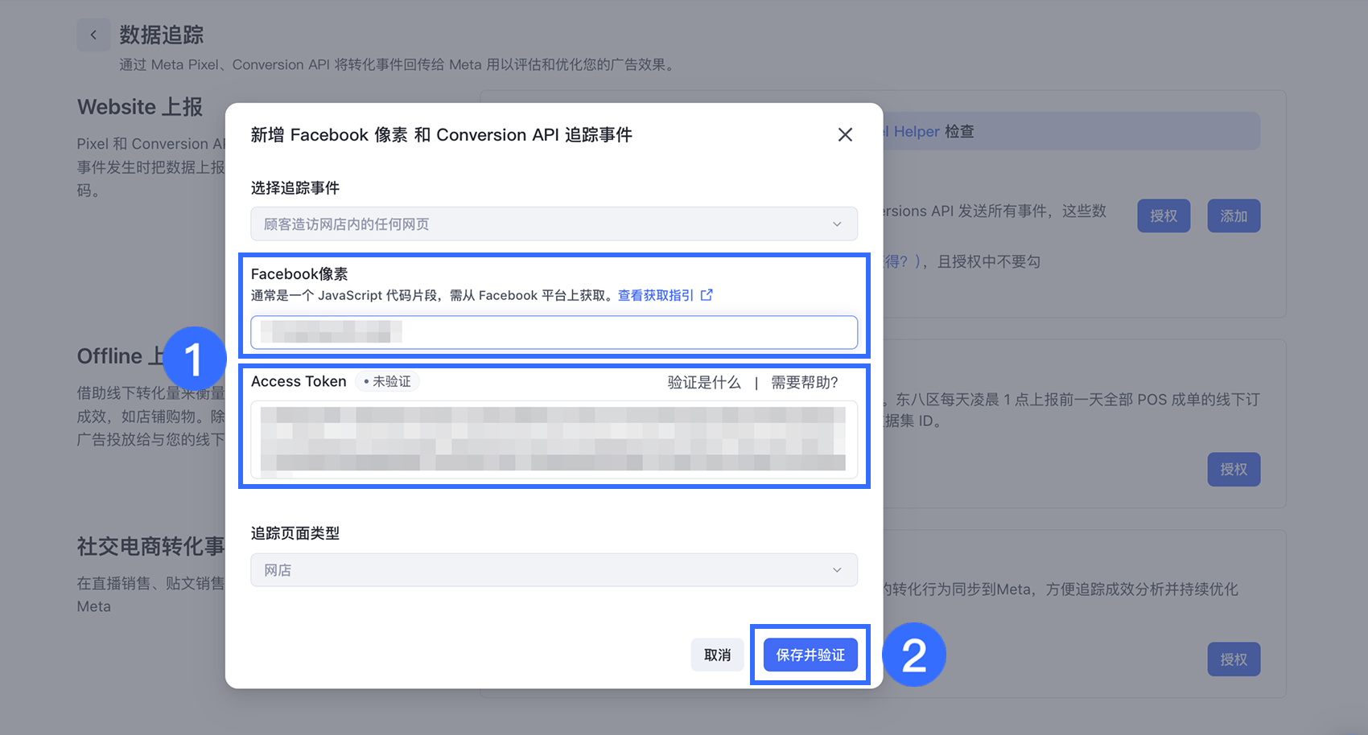Viewport: 1368px width, 735px height.
Task: Close the Facebook pixel tracking dialog
Action: coord(845,135)
